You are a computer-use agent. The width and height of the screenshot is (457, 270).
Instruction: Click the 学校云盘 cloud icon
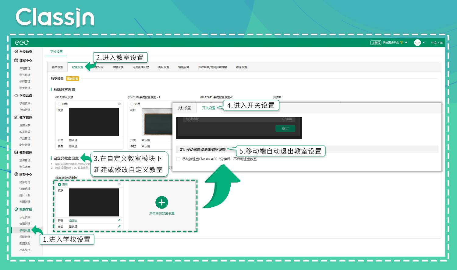[x=16, y=95]
